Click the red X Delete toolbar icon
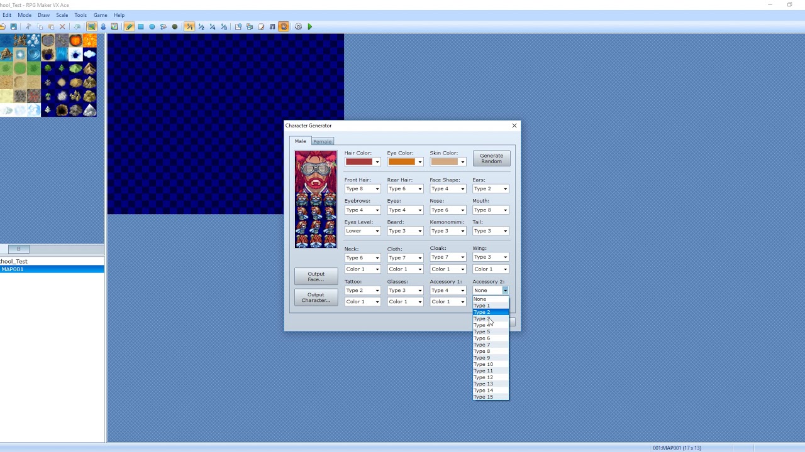Screen dimensions: 805x452 tap(62, 26)
